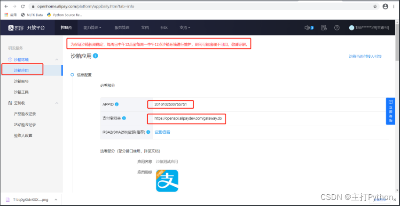
Task: Open the 设置/查看 key link
Action: click(163, 132)
